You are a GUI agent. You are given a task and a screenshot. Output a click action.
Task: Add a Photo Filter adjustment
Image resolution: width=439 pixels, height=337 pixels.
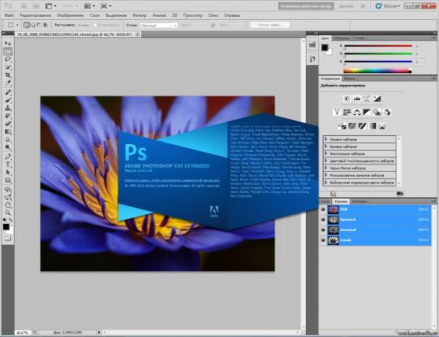point(377,112)
